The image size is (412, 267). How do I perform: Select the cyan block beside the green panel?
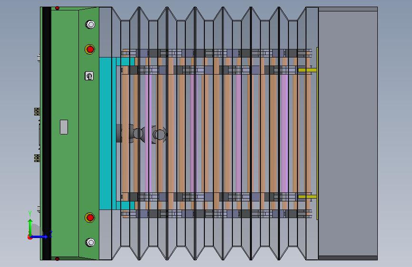click(x=108, y=133)
